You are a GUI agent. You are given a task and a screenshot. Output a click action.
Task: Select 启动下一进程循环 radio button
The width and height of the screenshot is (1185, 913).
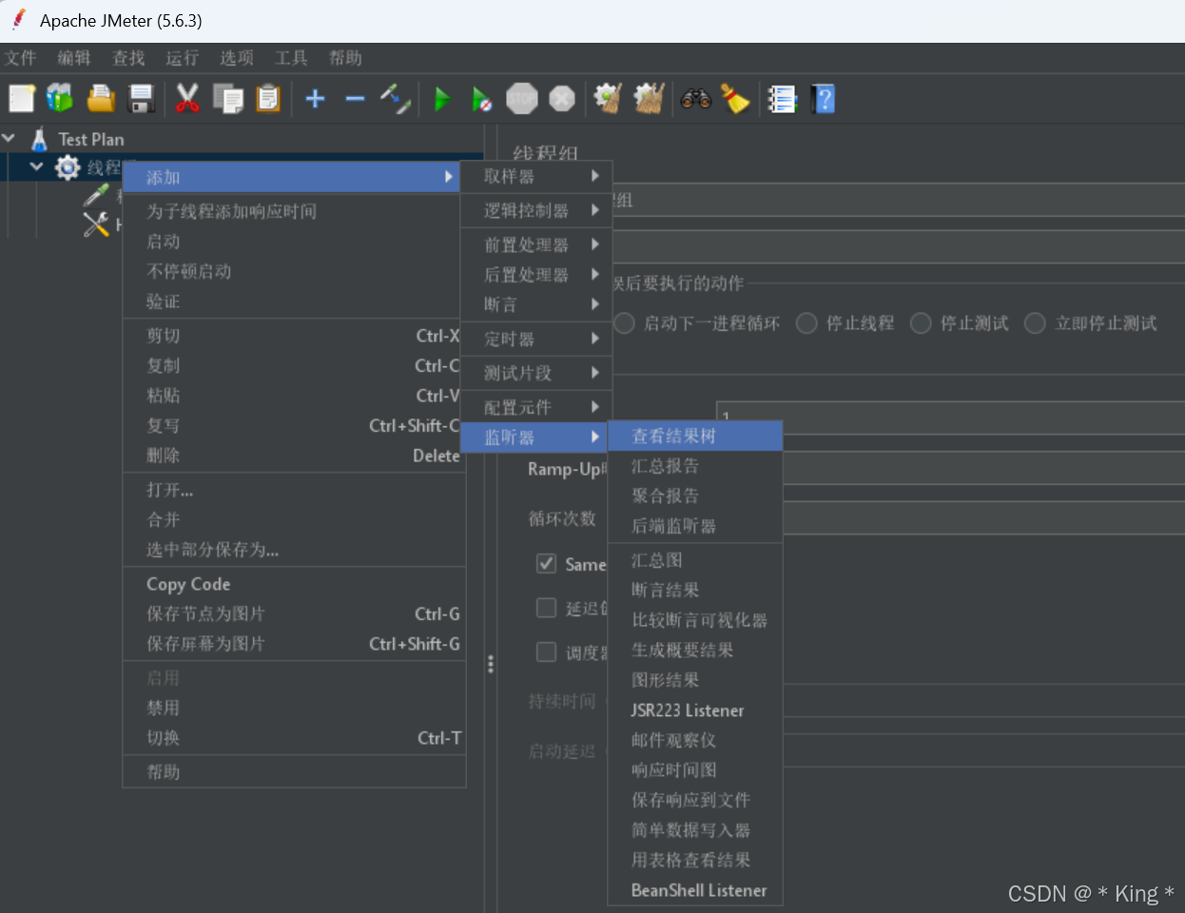(625, 323)
